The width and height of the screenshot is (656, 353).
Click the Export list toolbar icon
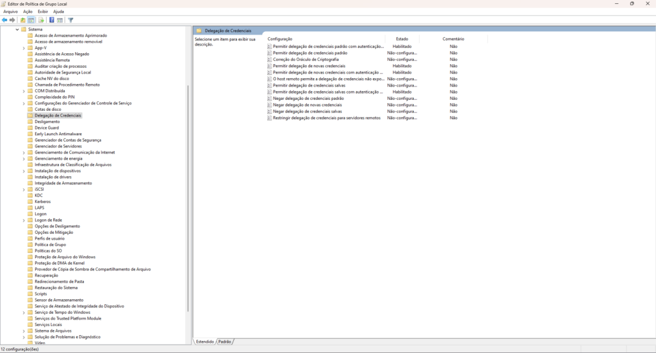click(41, 20)
